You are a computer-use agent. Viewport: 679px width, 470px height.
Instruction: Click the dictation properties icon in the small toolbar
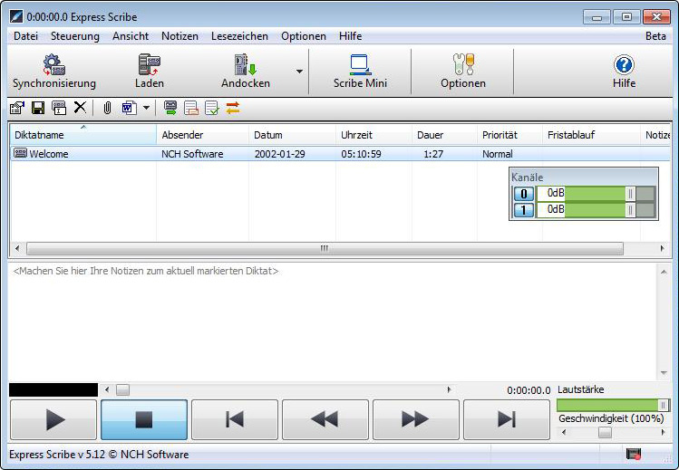(x=17, y=108)
